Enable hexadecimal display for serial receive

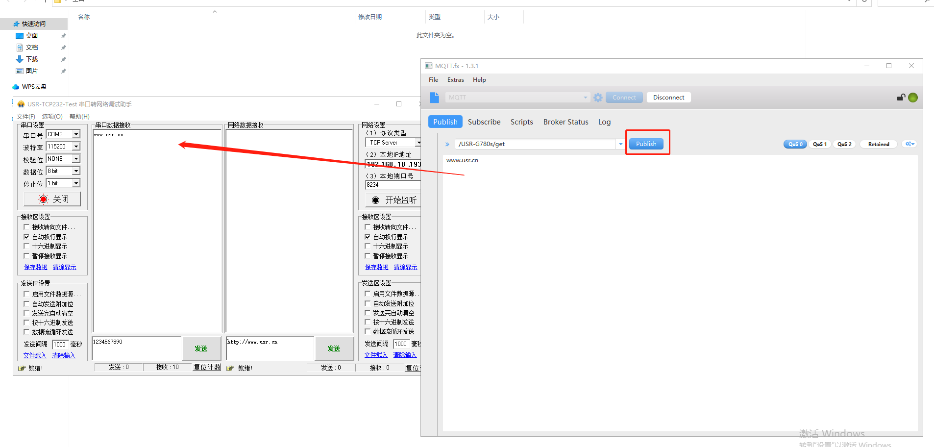pos(27,246)
